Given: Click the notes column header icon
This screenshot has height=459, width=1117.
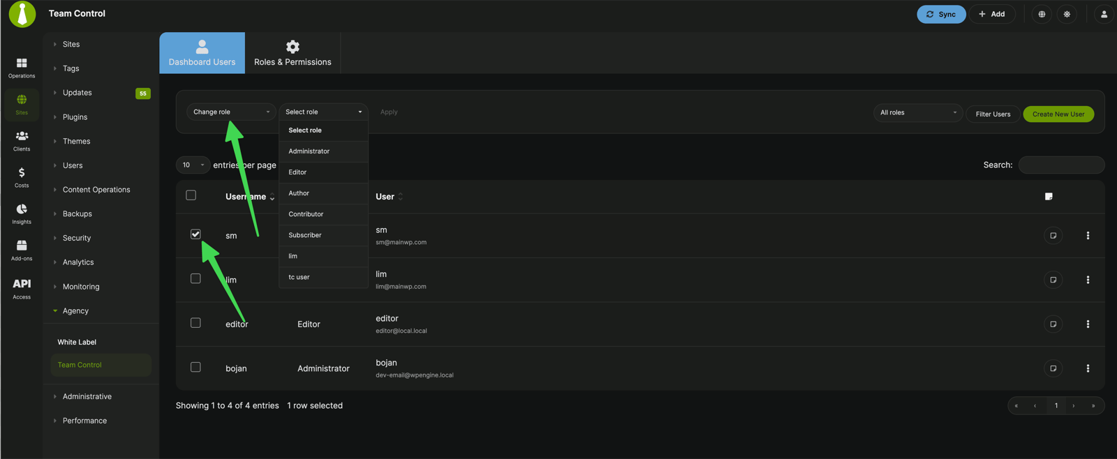Looking at the screenshot, I should (1049, 197).
